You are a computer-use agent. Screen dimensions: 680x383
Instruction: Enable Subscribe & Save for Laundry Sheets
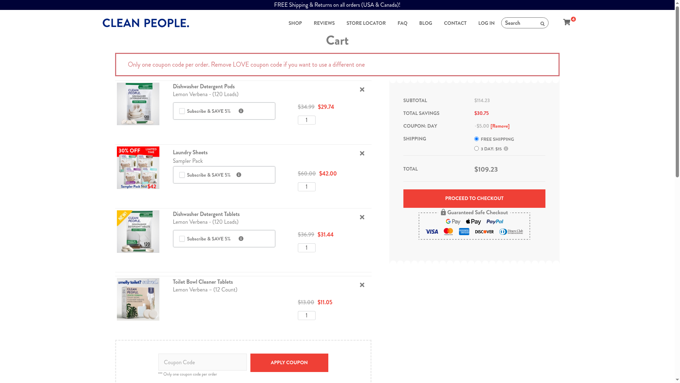click(182, 175)
